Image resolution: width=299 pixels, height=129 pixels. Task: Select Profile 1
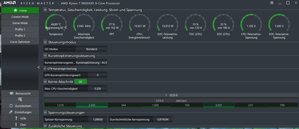point(20,29)
